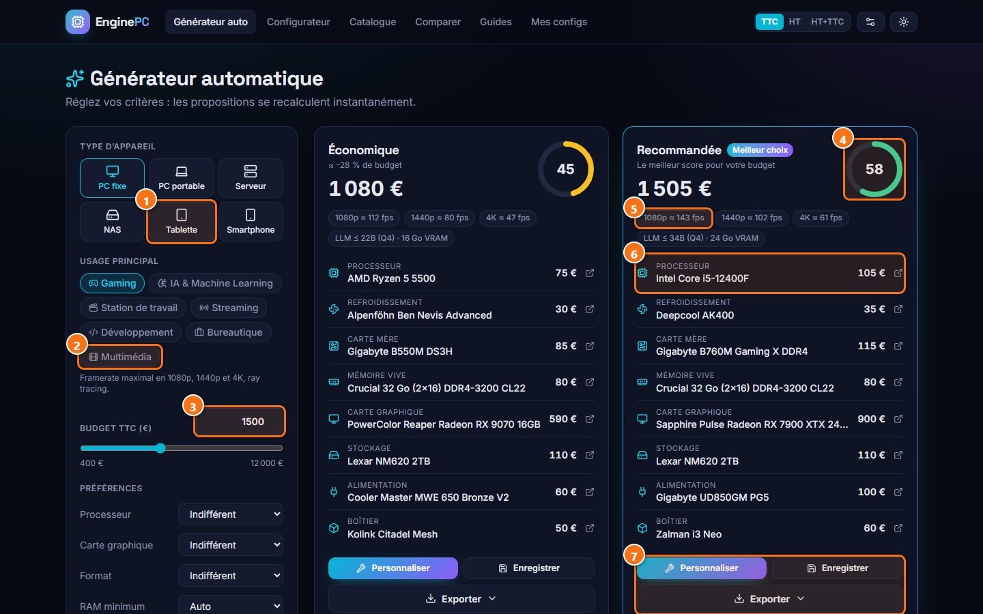This screenshot has width=983, height=614.
Task: Open Mes configs tab
Action: click(x=559, y=22)
